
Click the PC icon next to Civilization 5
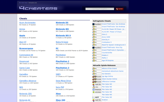click(x=97, y=42)
